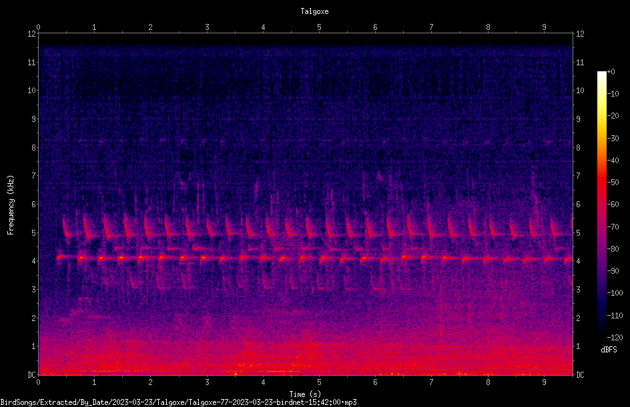The width and height of the screenshot is (630, 407).
Task: Click the 4 kHz label on left frequency axis
Action: click(34, 261)
